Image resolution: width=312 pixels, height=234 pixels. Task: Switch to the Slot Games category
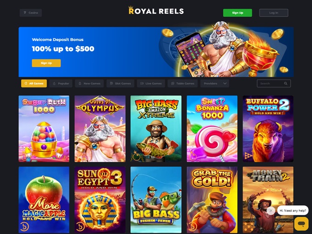click(x=120, y=83)
